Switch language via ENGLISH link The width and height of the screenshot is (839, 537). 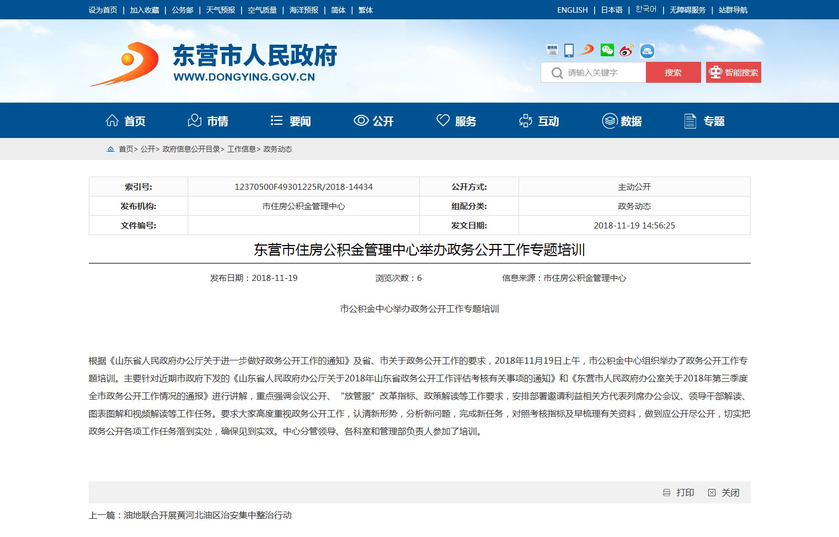click(572, 10)
